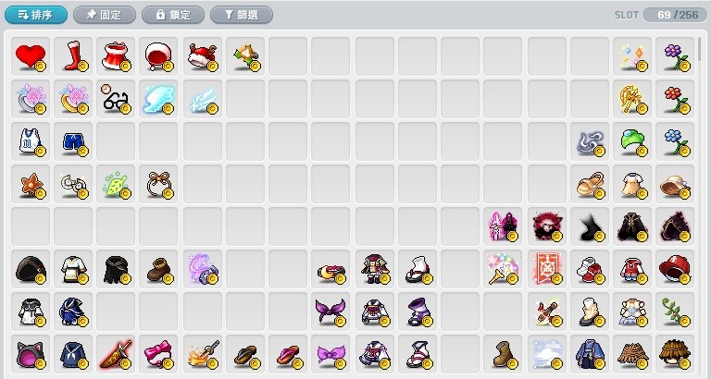The image size is (711, 379).
Task: Select the purple flower item
Action: [x=675, y=56]
